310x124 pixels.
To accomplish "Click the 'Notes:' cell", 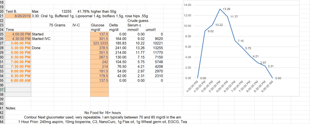I will point(11,108).
